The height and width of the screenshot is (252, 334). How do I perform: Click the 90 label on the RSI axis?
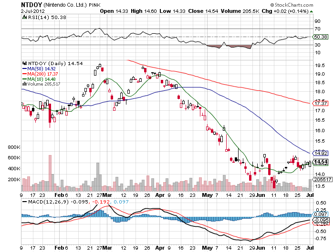tap(317, 21)
